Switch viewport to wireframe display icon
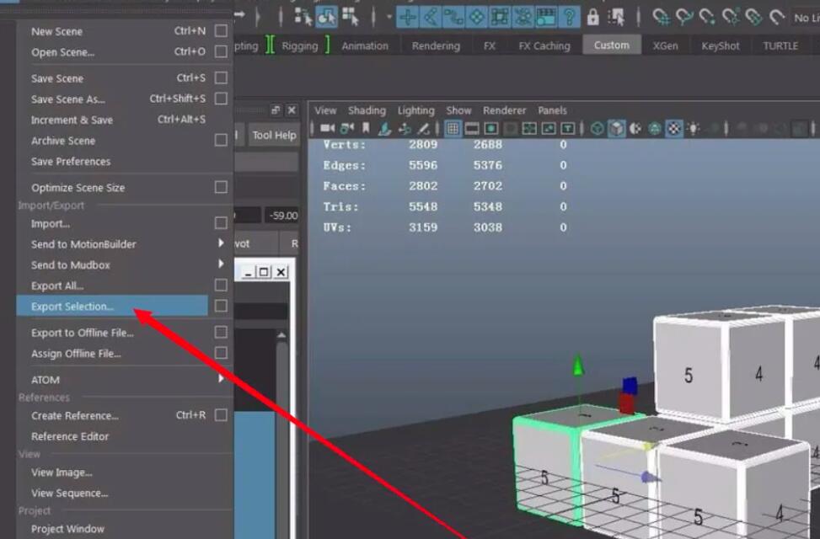820x539 pixels. (597, 128)
